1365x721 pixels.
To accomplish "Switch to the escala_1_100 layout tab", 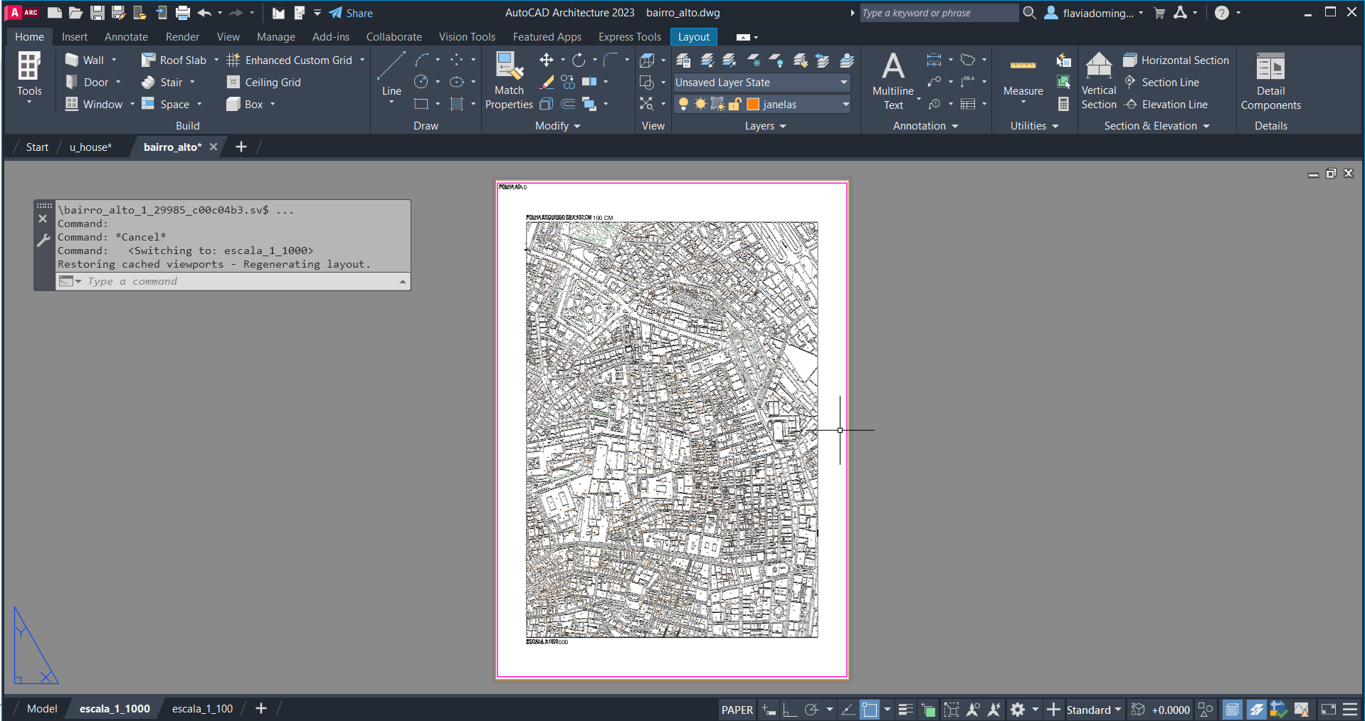I will [202, 709].
